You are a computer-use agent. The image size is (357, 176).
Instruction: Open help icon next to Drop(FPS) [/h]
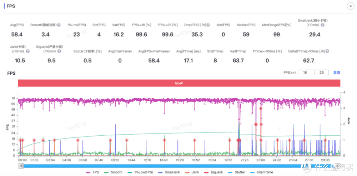(x=212, y=25)
